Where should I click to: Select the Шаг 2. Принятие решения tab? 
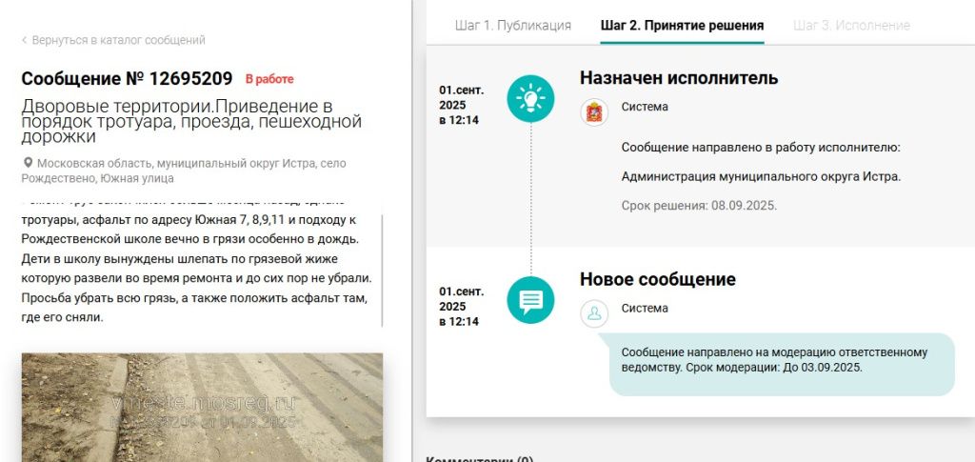682,25
